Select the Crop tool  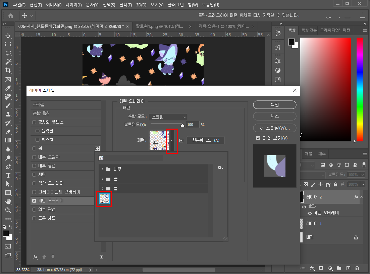coord(8,71)
